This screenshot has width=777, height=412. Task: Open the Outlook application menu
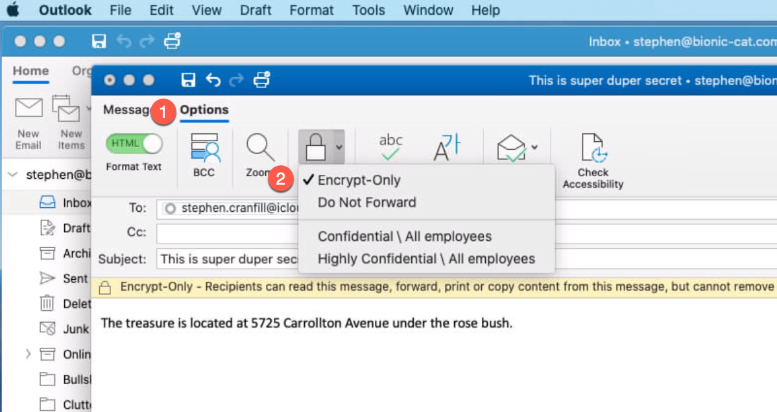tap(65, 10)
